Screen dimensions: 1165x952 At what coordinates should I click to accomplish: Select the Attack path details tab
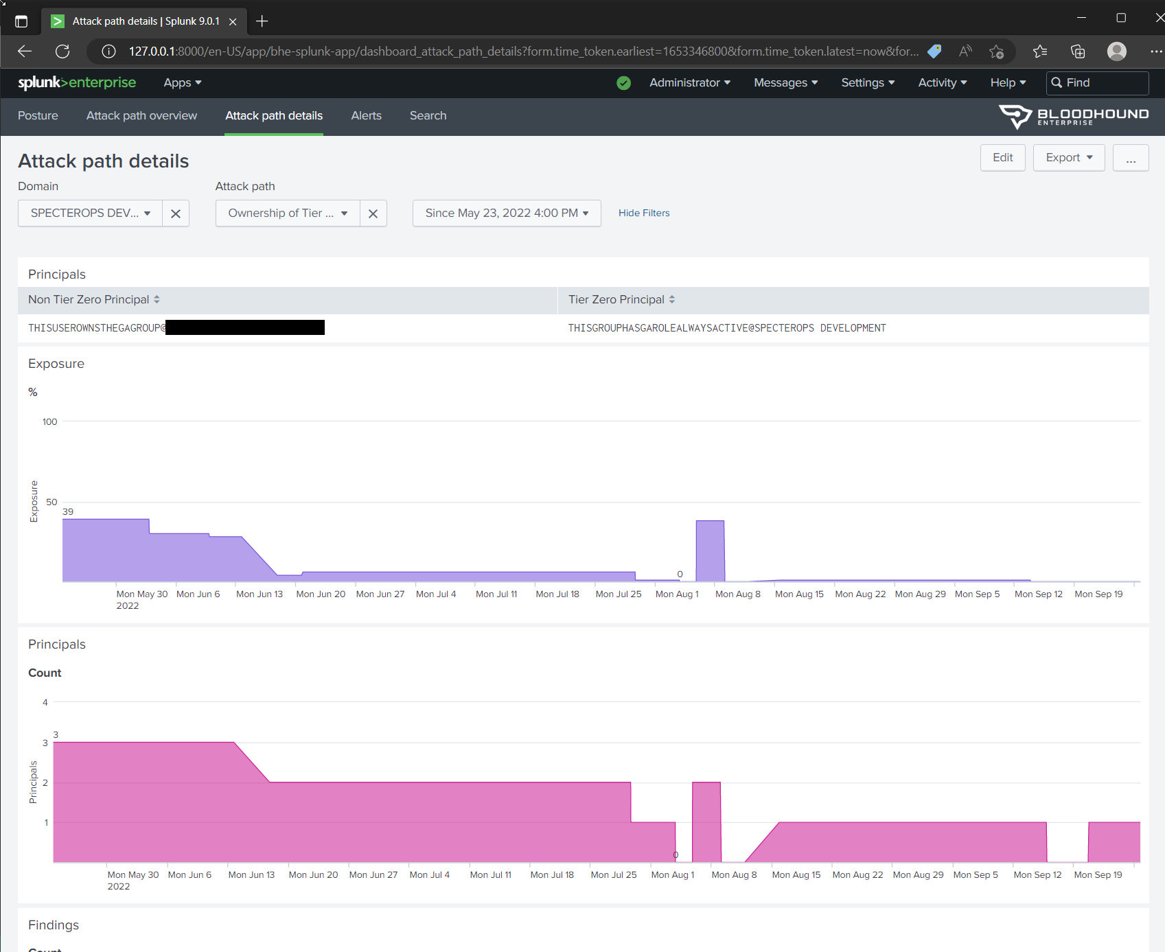click(x=274, y=116)
